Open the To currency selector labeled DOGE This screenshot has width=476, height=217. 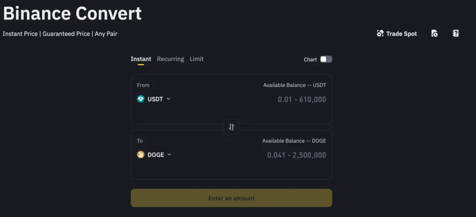point(154,155)
